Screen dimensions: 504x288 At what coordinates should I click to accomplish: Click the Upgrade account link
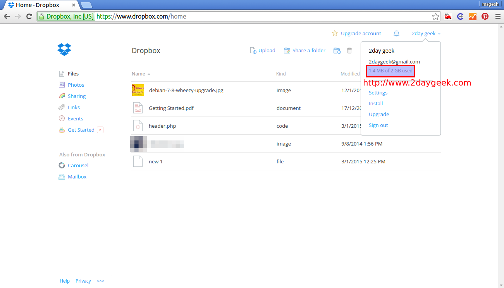tap(361, 34)
